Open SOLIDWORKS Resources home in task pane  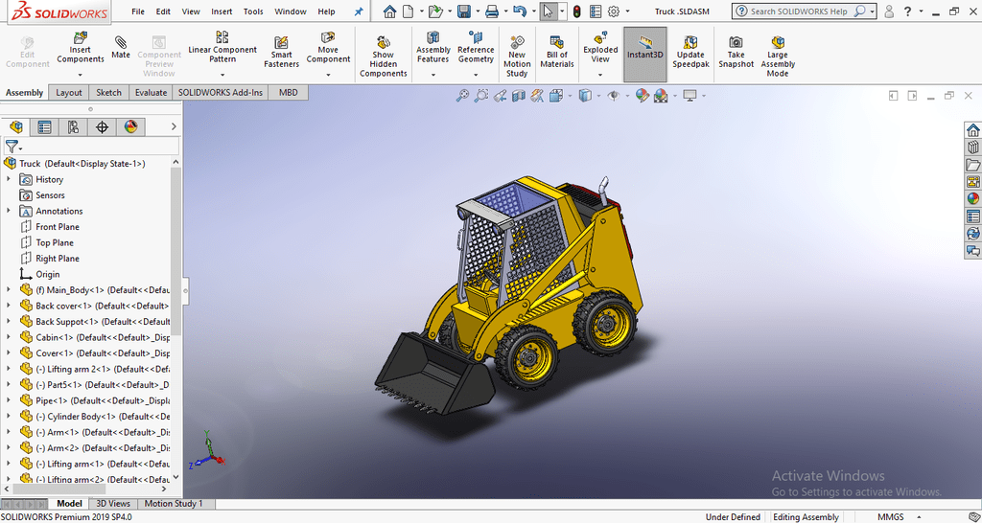click(972, 130)
